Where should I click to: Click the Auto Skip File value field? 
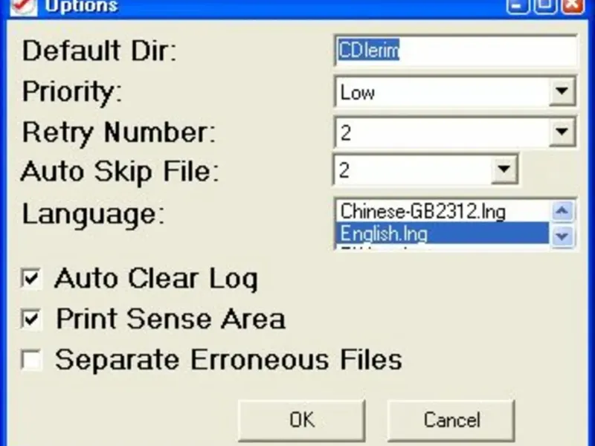pyautogui.click(x=413, y=170)
